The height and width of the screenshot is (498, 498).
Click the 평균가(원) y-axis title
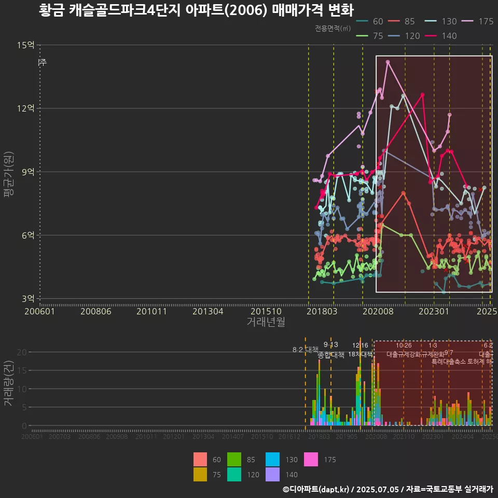point(9,174)
